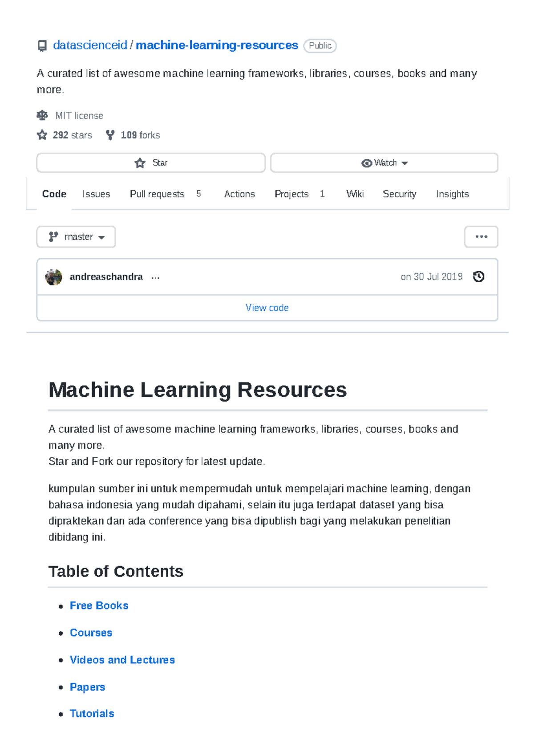Open the Projects tab
Viewport: 534px width, 756px height.
point(291,194)
